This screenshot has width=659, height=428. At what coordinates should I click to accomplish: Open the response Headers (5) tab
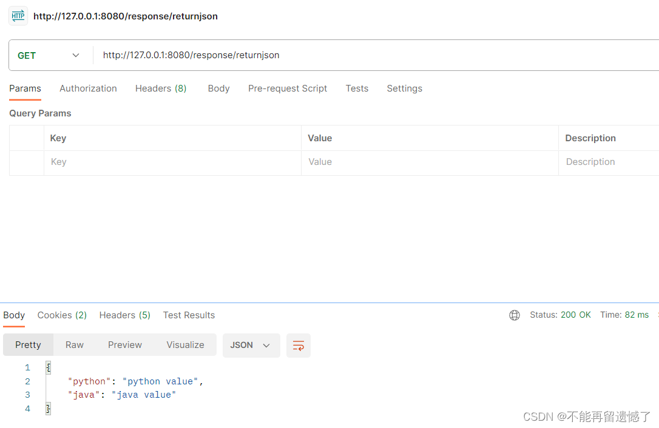tap(125, 315)
